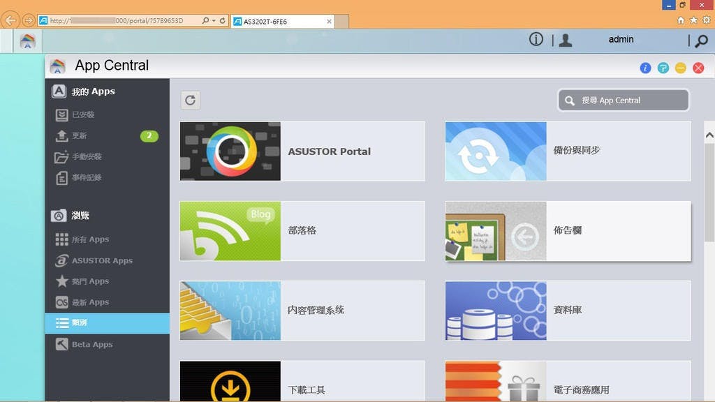Click the 備份與同步 category title
This screenshot has height=402, width=715.
(576, 151)
